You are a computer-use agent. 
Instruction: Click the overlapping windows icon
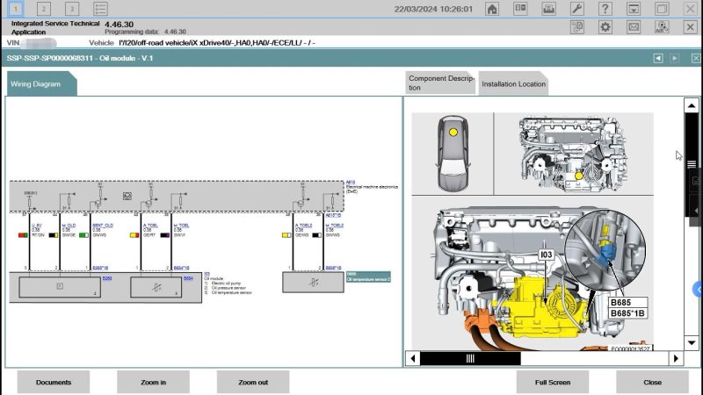[662, 9]
